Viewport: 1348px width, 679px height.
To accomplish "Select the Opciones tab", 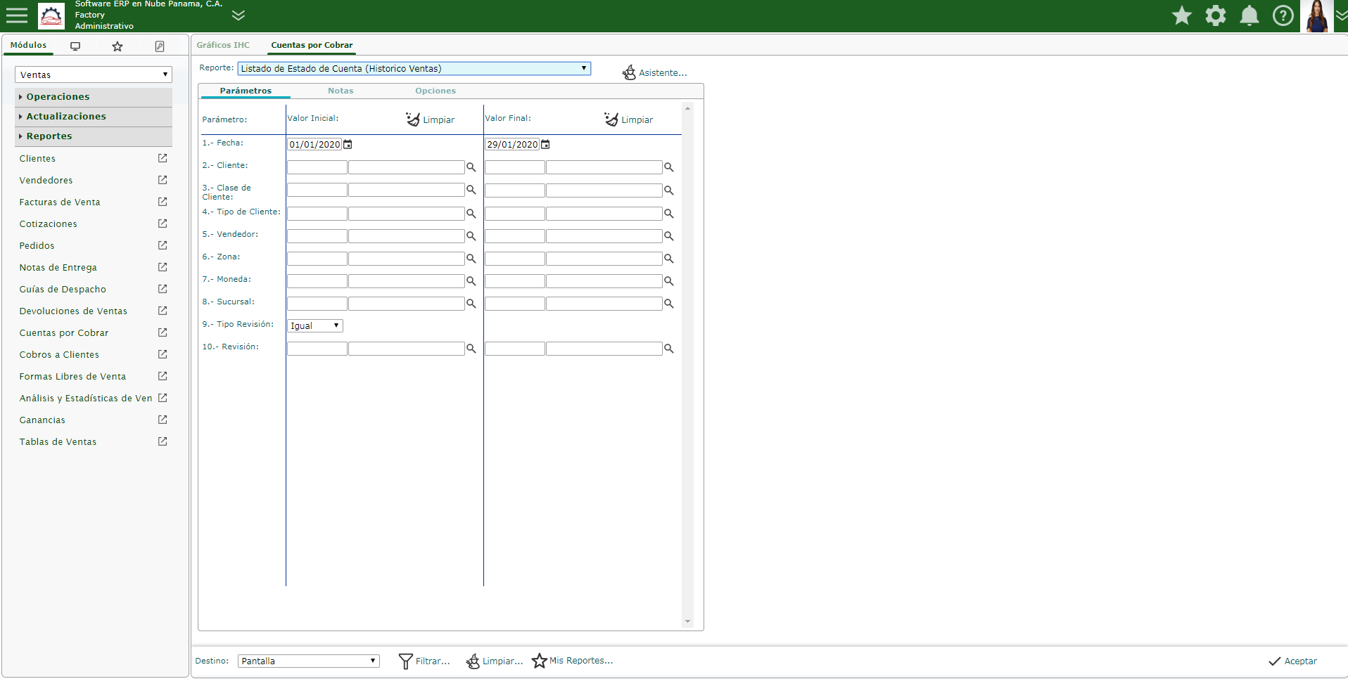I will point(435,91).
